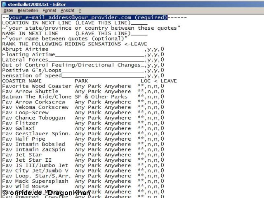Viewport: 264px width, 198px height.
Task: Click the 'Fav Gerstlauer Spinn.' entry
Action: point(37,134)
